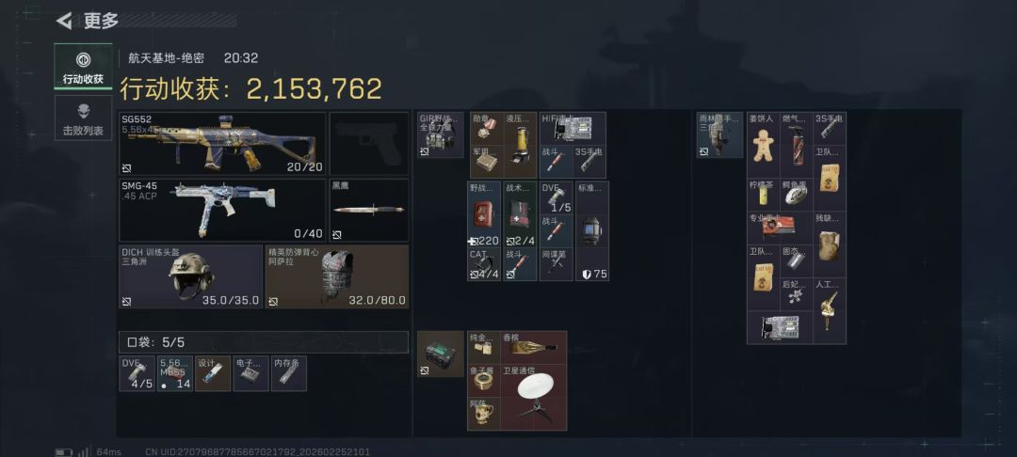Screen dimensions: 1017x457
Task: Select the SG552 rifle slot
Action: coord(222,144)
